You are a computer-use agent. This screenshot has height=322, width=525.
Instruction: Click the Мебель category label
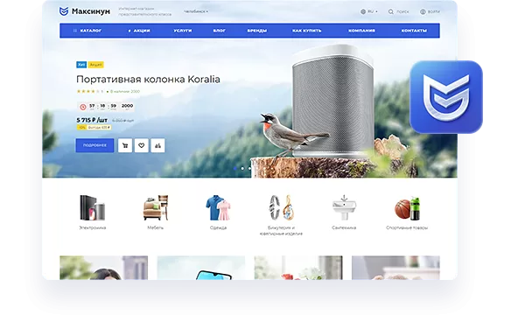(x=156, y=227)
